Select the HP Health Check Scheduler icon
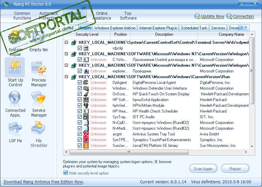This screenshot has height=187, width=262. pyautogui.click(x=86, y=111)
